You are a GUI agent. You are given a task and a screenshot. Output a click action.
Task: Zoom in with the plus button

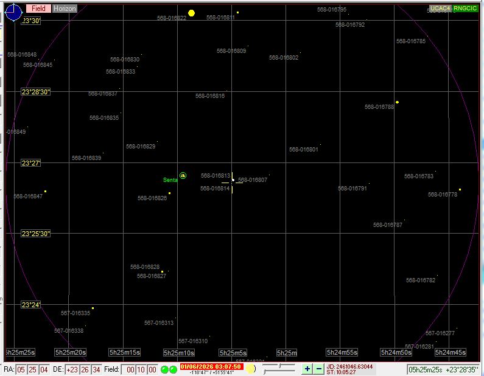307,369
